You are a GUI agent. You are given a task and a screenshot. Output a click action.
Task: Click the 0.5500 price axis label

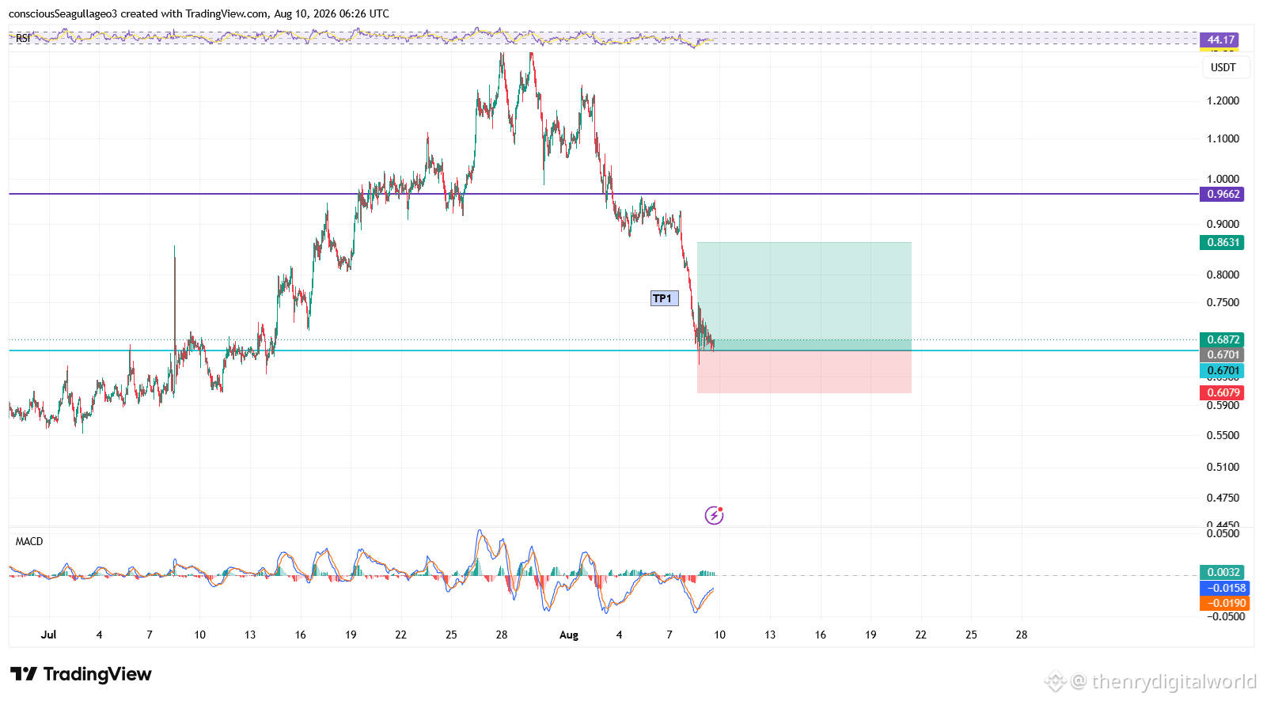(1223, 435)
